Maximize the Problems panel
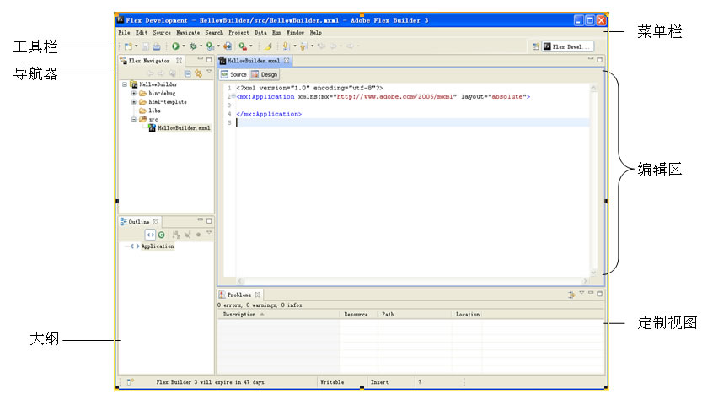This screenshot has height=400, width=702. coord(599,294)
